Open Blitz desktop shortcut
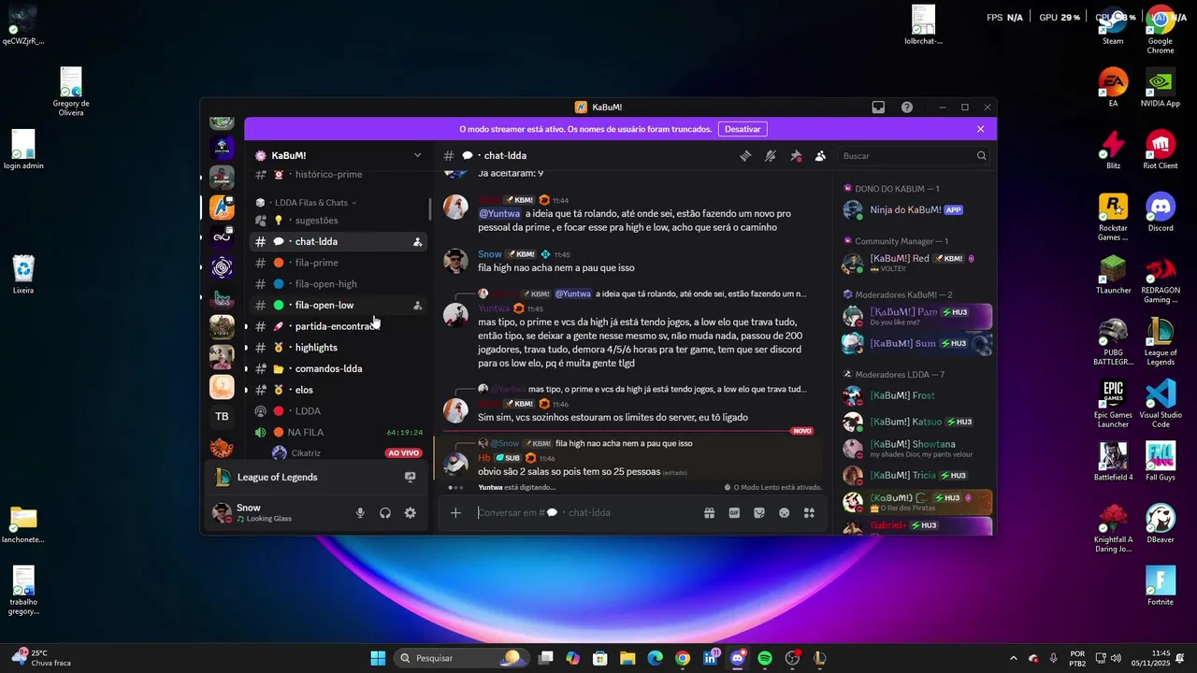This screenshot has width=1197, height=673. tap(1113, 150)
